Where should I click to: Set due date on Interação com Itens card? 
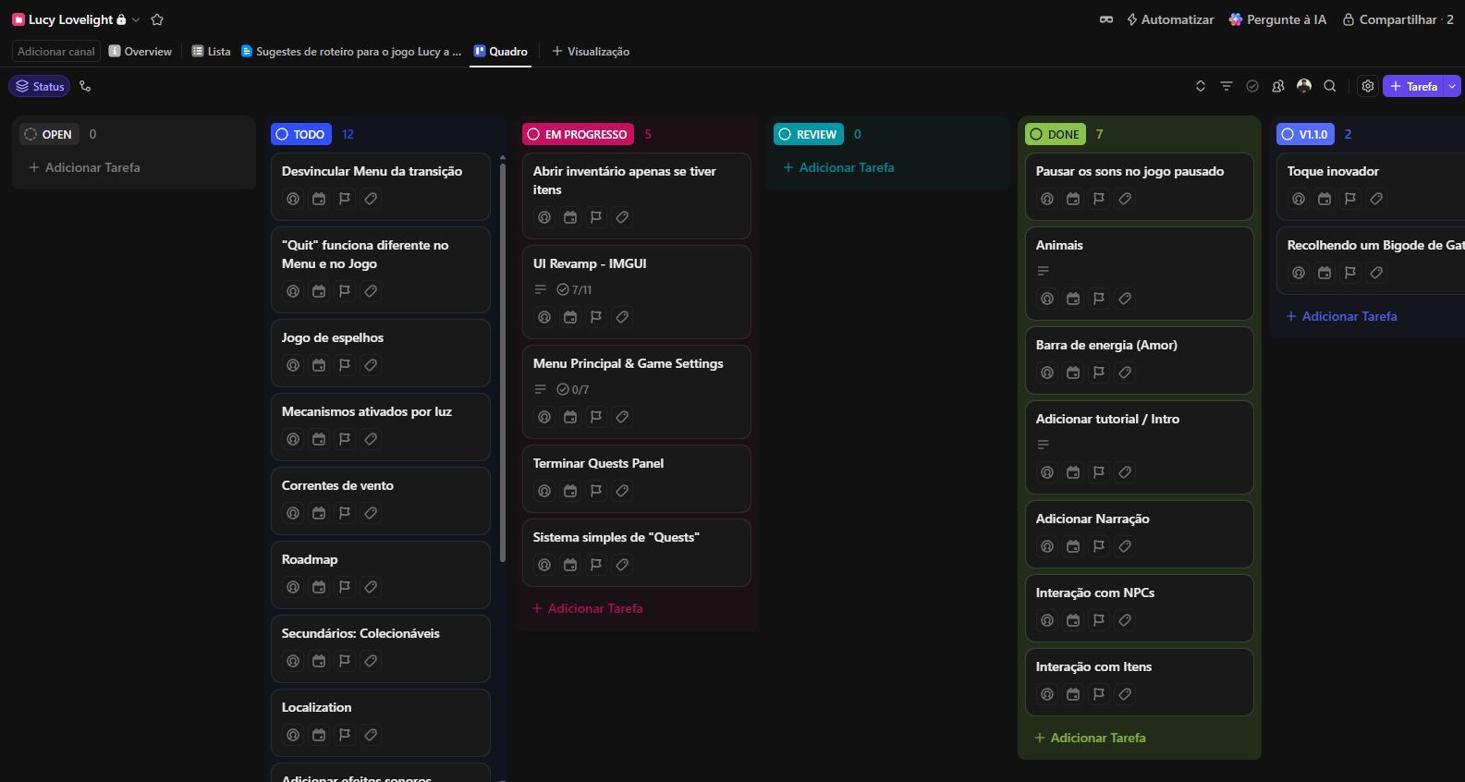[x=1073, y=694]
